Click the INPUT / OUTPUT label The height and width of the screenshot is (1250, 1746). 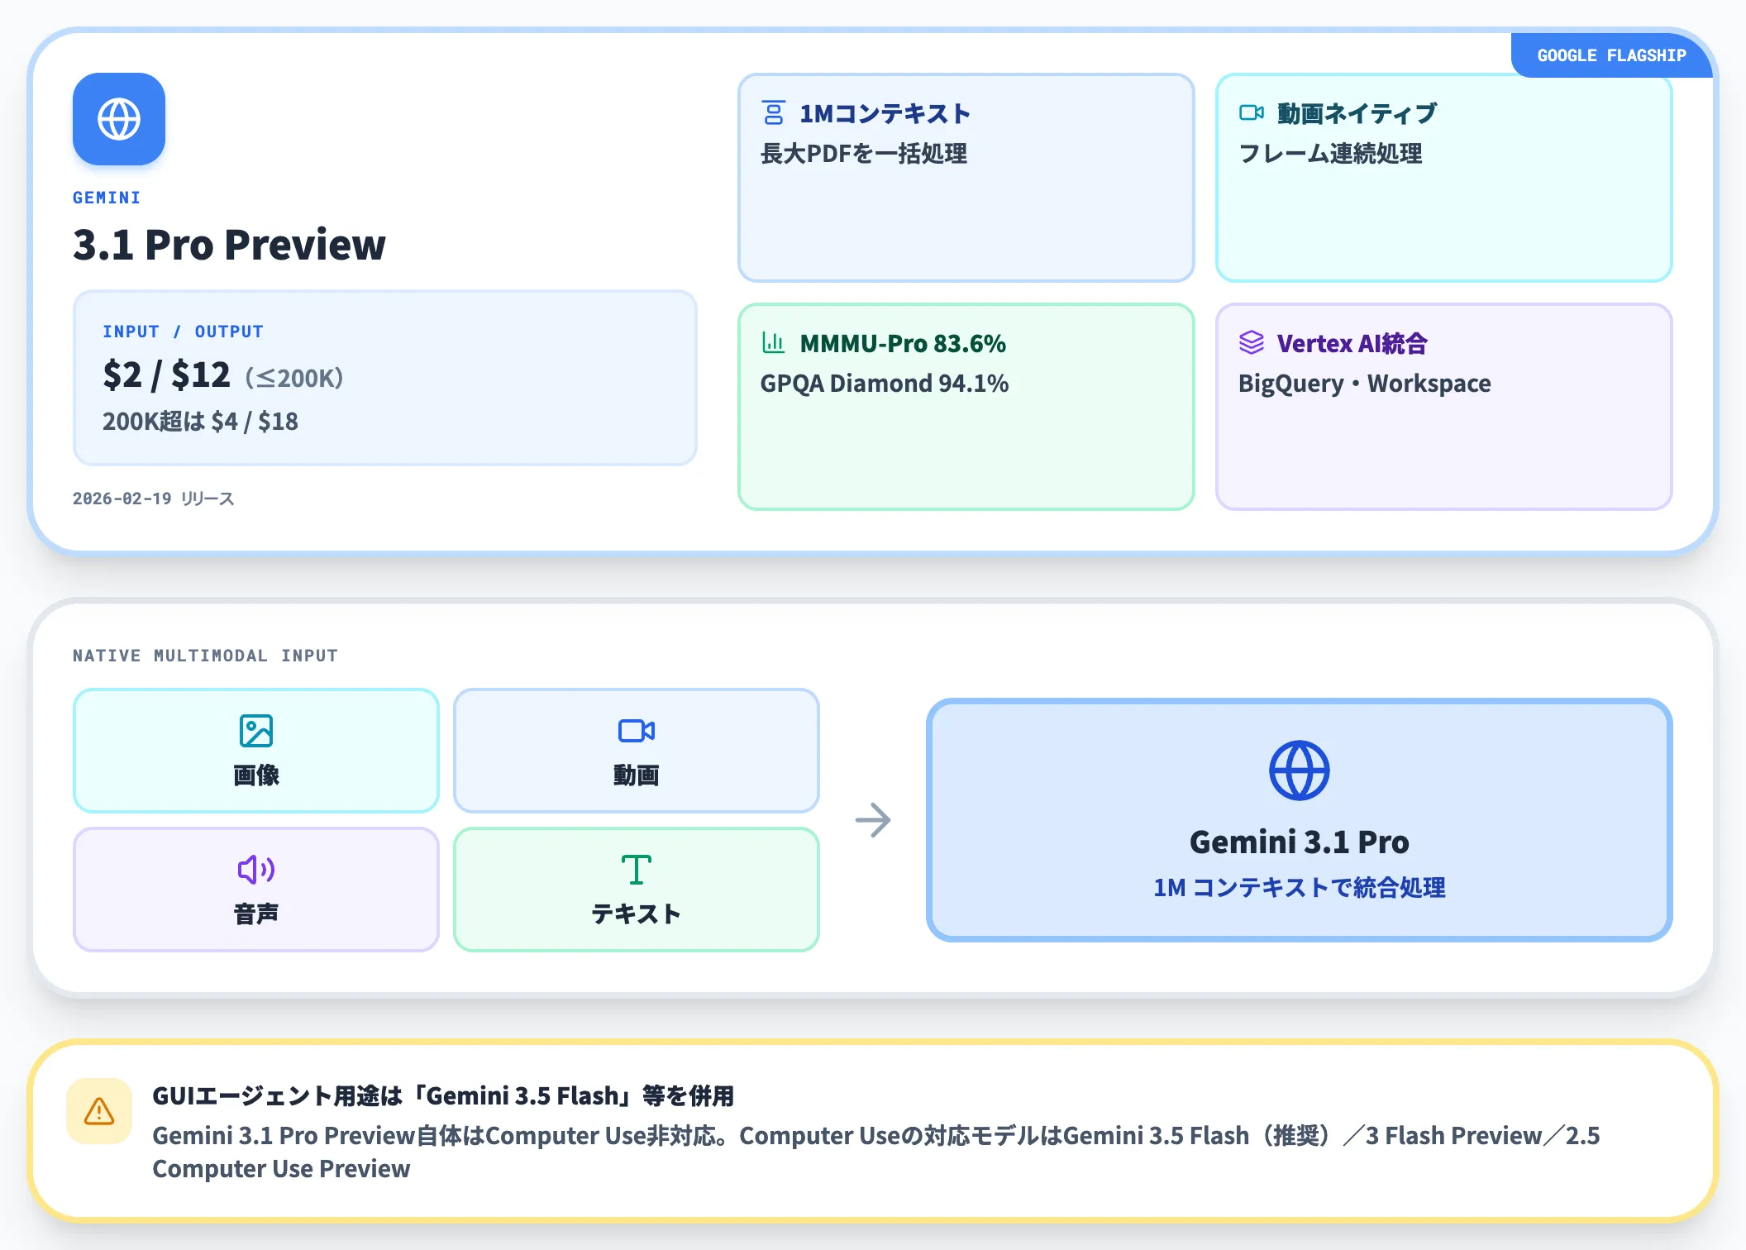(x=184, y=332)
